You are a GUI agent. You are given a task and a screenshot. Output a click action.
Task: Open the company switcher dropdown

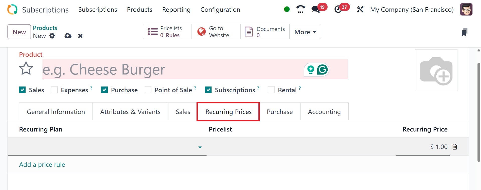[412, 9]
